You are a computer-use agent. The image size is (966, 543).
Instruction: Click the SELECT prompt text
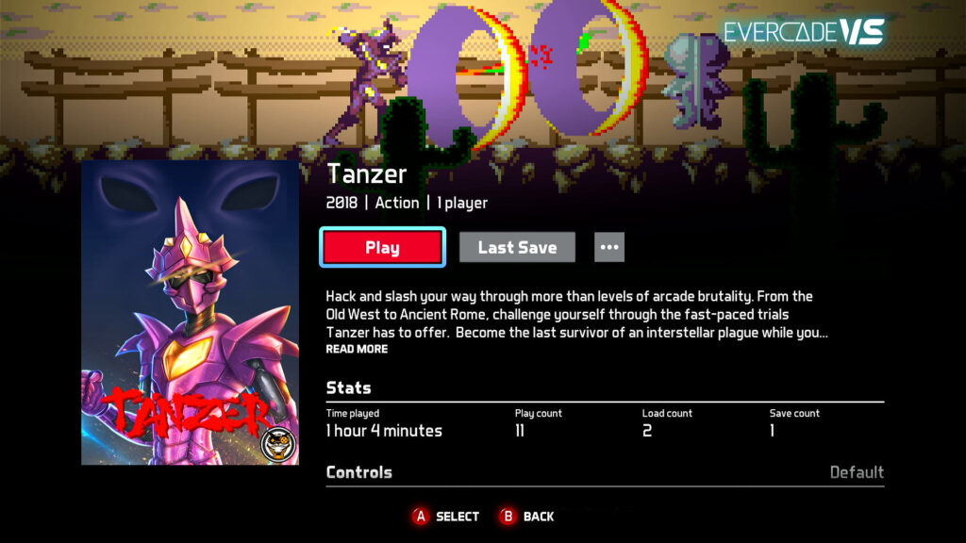point(458,517)
